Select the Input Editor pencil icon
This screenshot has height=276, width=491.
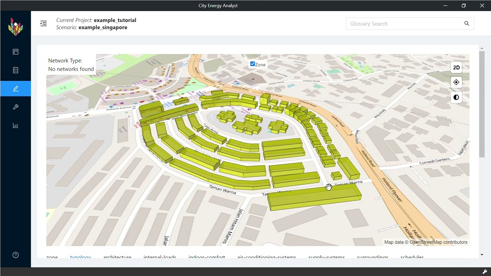pos(15,89)
